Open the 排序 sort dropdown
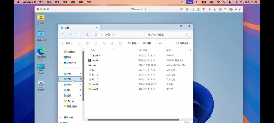 click(x=133, y=43)
